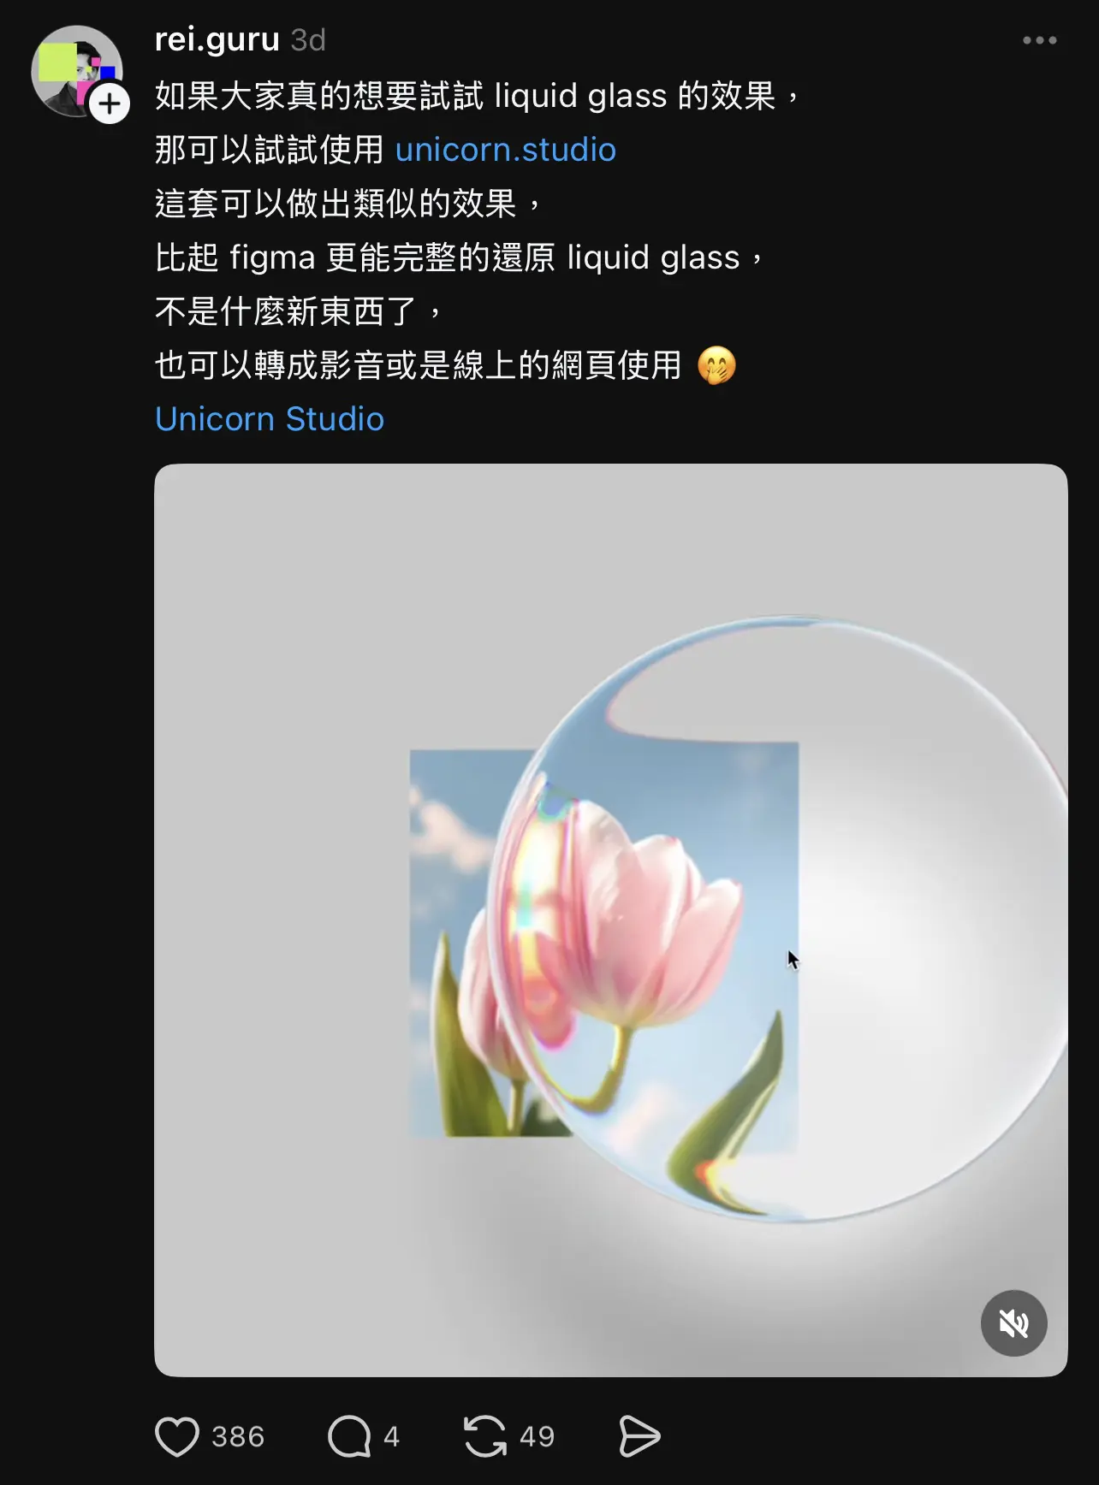Open the three-dot more options menu
1099x1485 pixels.
[1040, 40]
